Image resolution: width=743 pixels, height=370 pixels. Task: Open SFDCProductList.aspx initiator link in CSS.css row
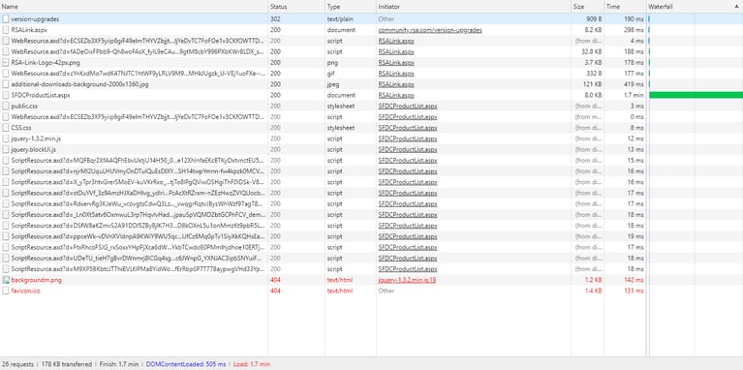[408, 128]
